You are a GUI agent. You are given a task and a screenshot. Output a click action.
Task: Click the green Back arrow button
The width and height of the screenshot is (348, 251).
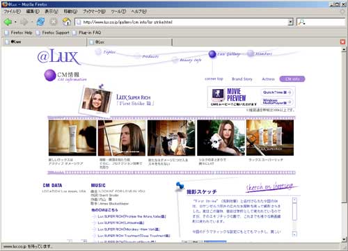pos(8,22)
